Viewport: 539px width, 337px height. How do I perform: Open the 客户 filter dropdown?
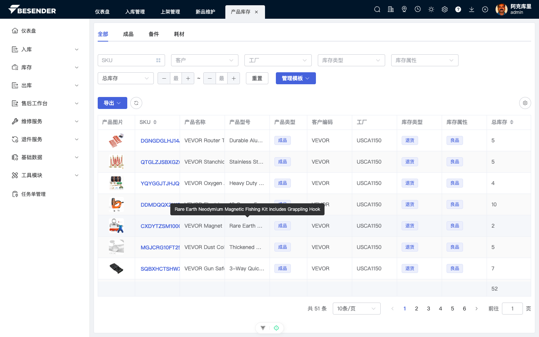[205, 60]
